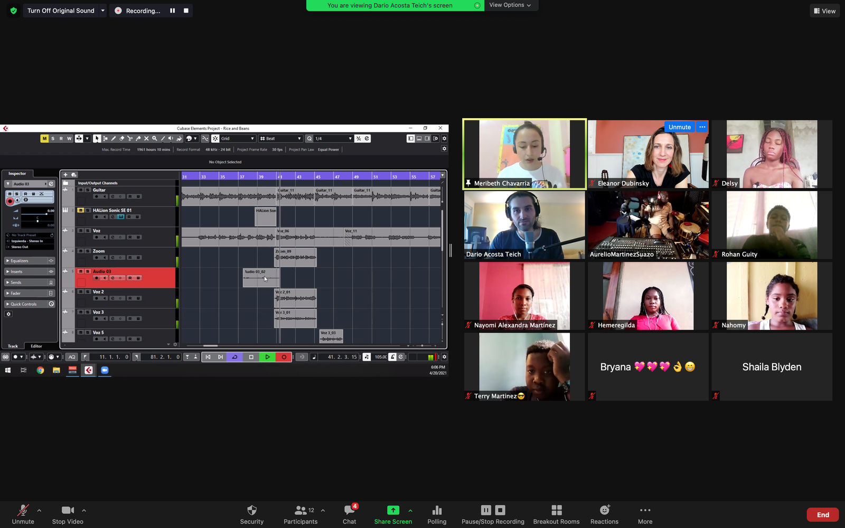Click Turn Off Original Sound
The height and width of the screenshot is (528, 845).
[61, 11]
